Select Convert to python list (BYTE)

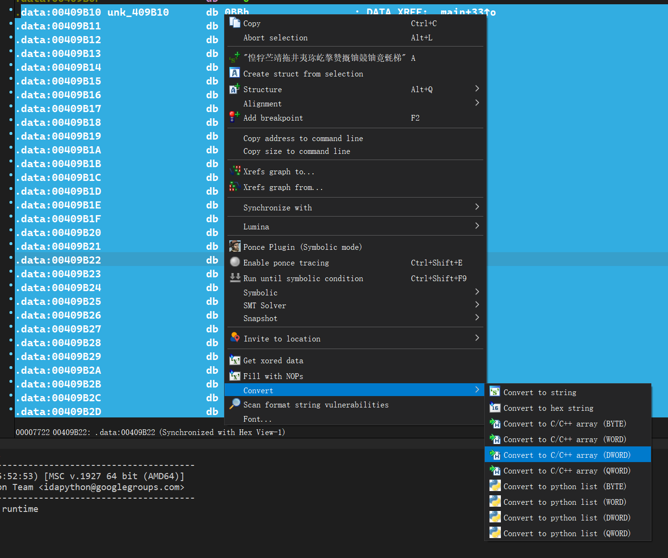tap(568, 486)
